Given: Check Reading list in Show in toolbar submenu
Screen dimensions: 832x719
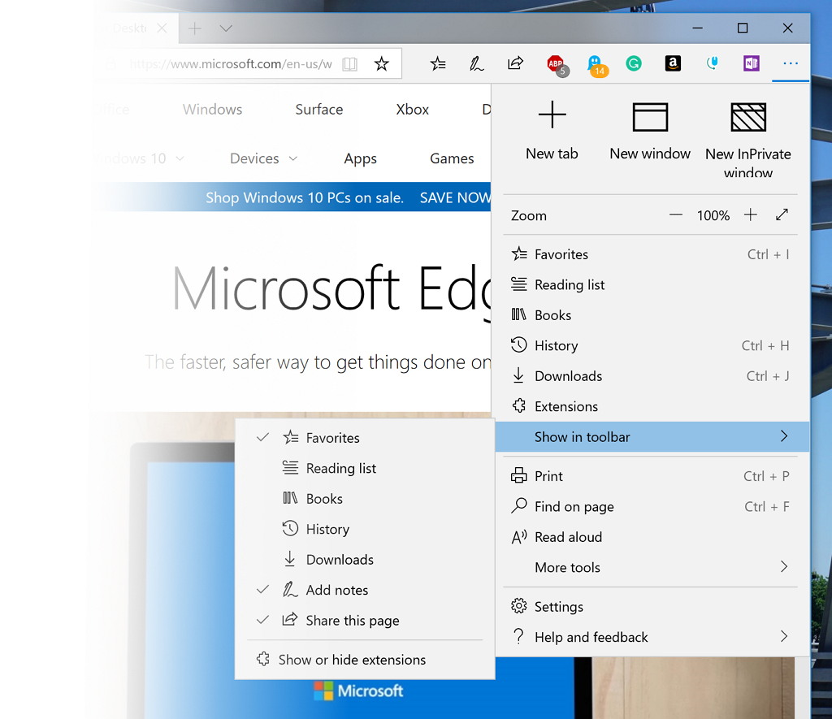Looking at the screenshot, I should pos(365,468).
